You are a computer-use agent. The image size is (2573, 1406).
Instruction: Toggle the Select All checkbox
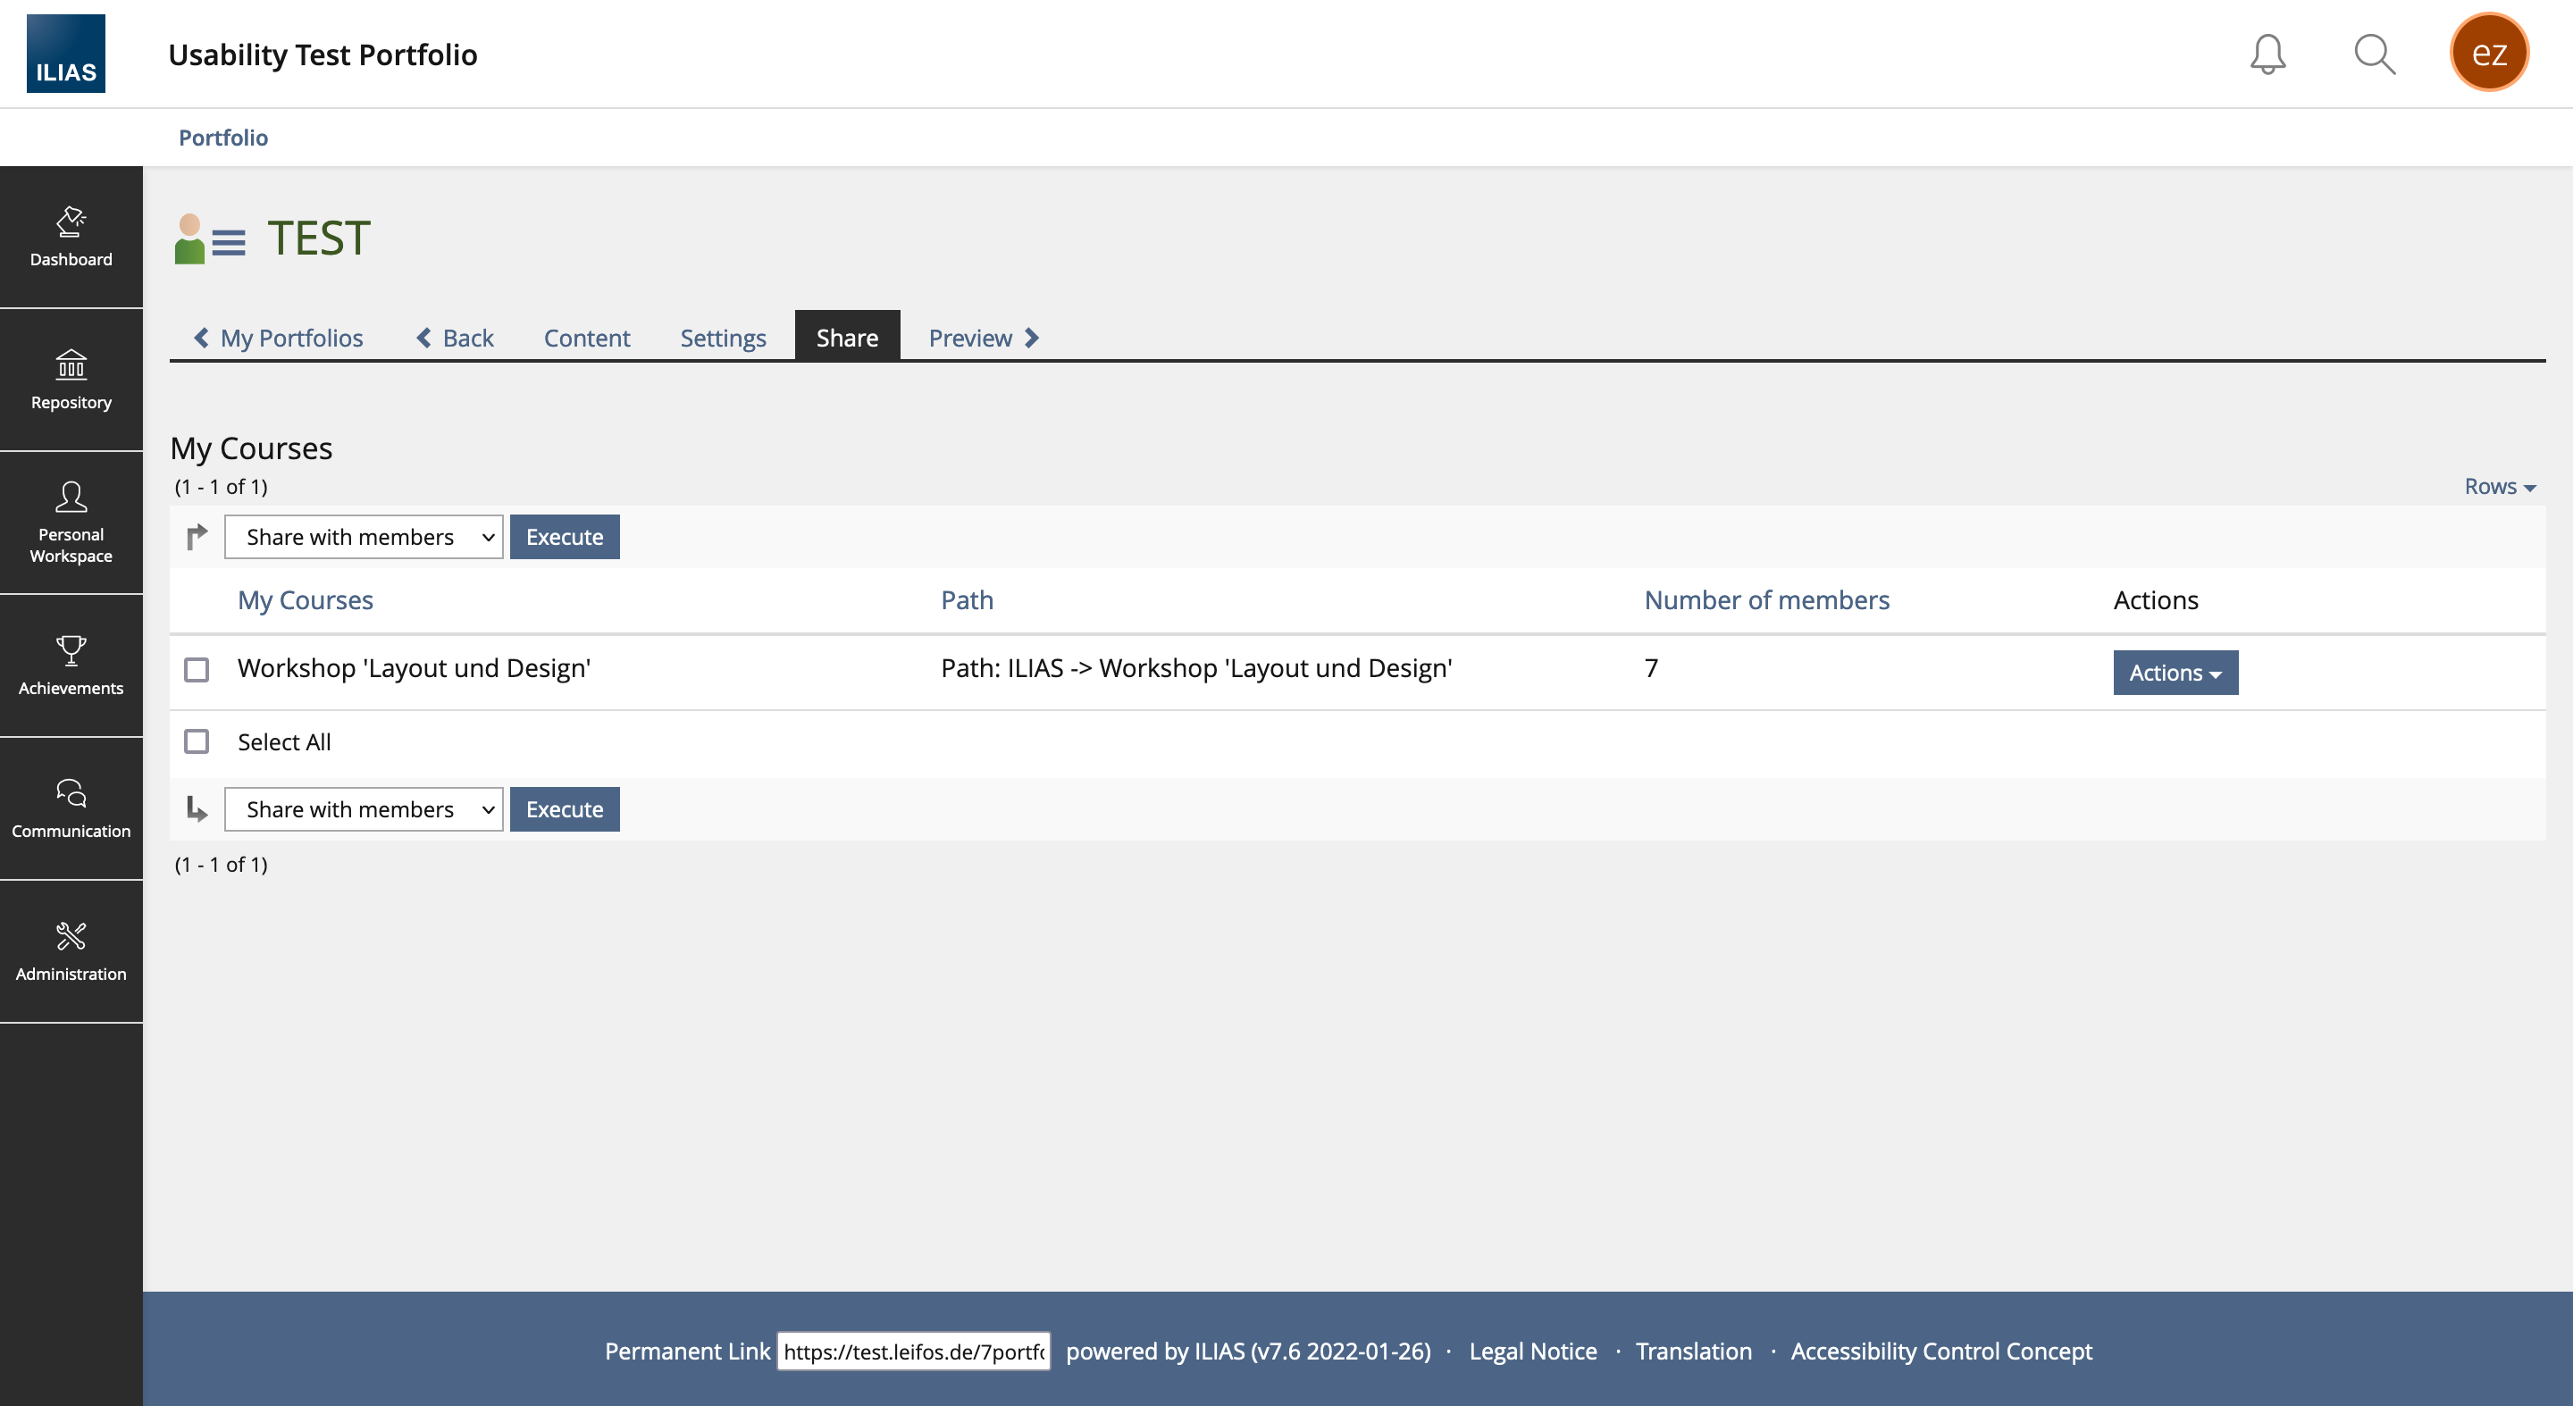pyautogui.click(x=197, y=742)
